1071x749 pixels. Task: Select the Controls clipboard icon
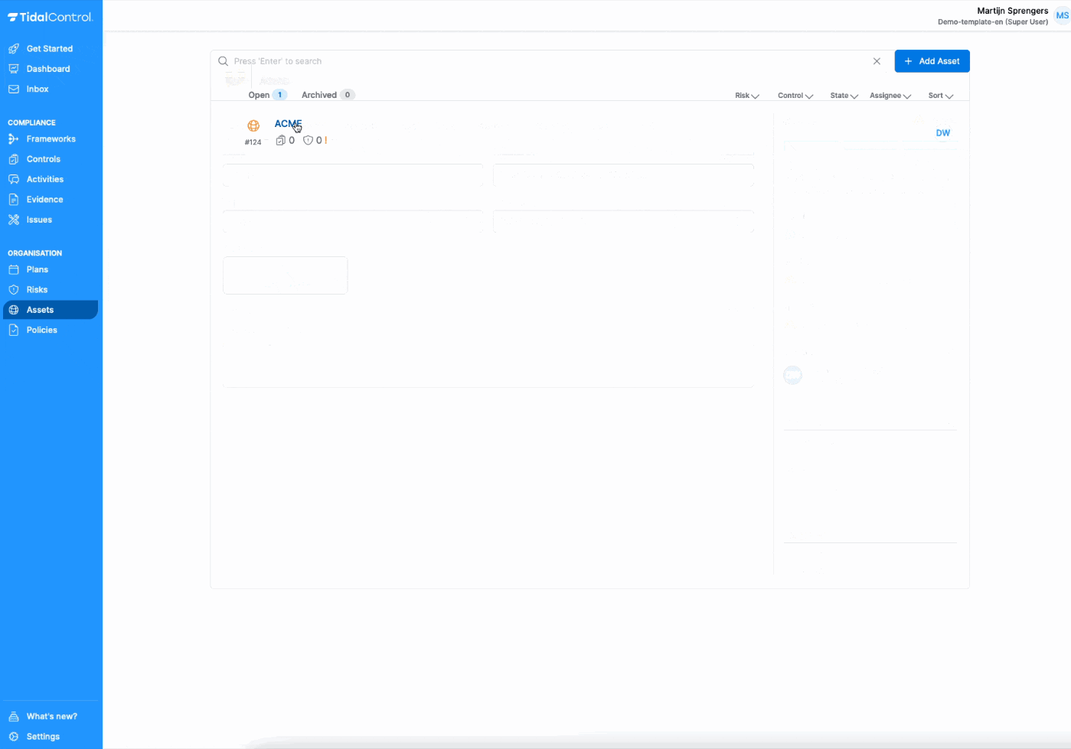coord(14,158)
